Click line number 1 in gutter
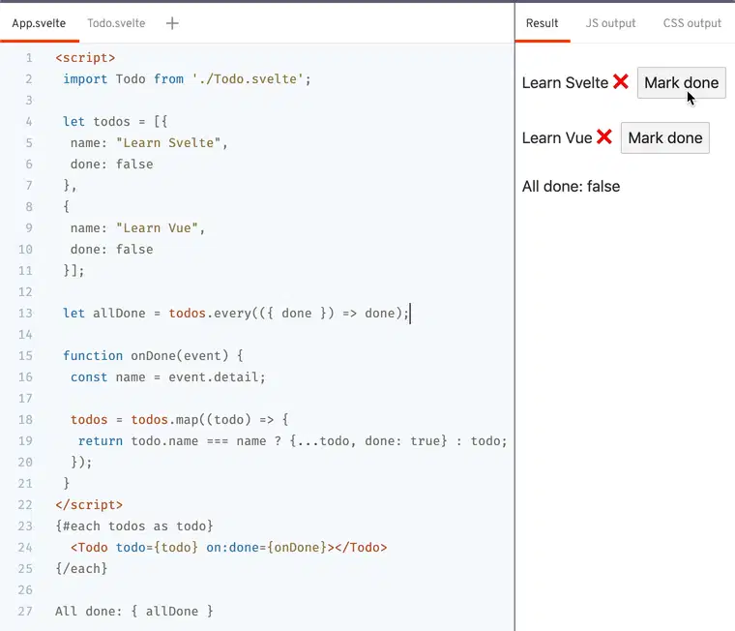Screen dimensions: 735x631 click(29, 58)
